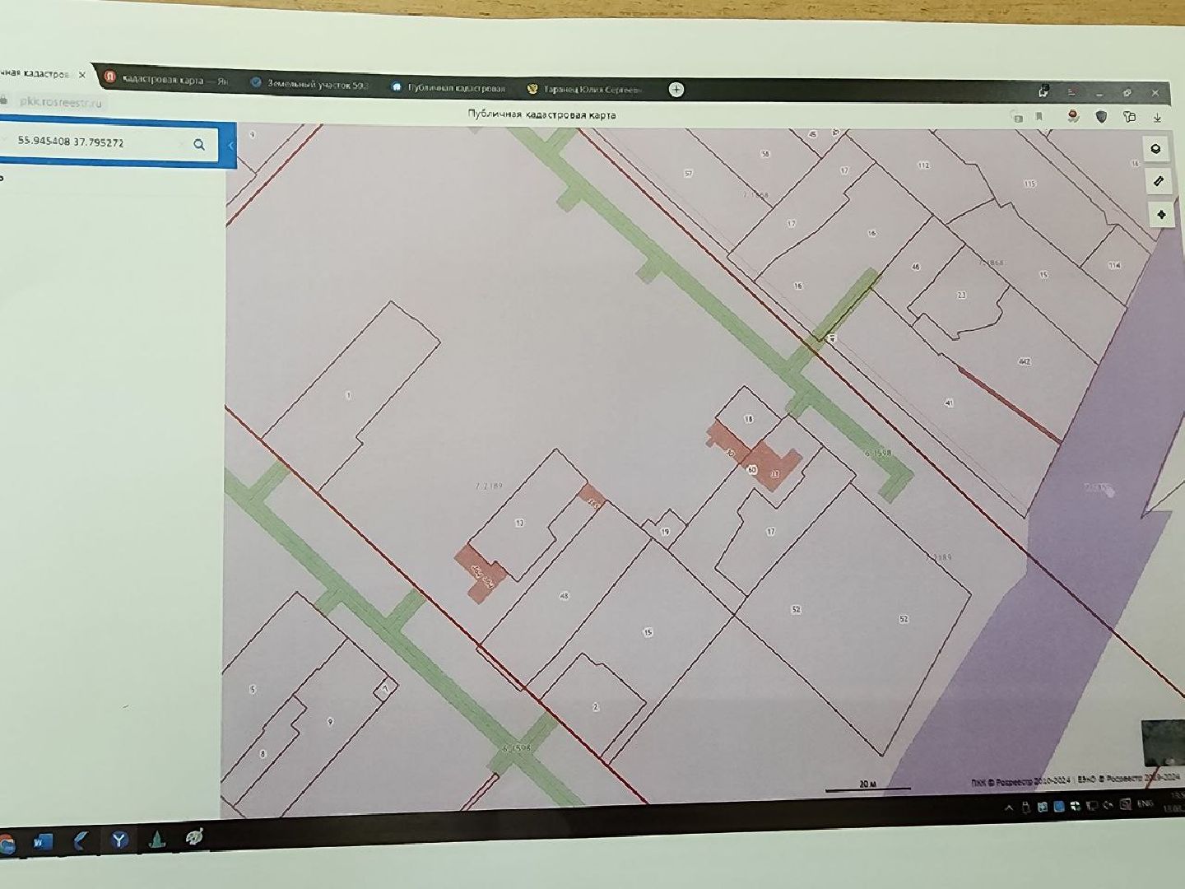Image resolution: width=1185 pixels, height=889 pixels.
Task: Open the map layers panel button
Action: tap(1156, 149)
